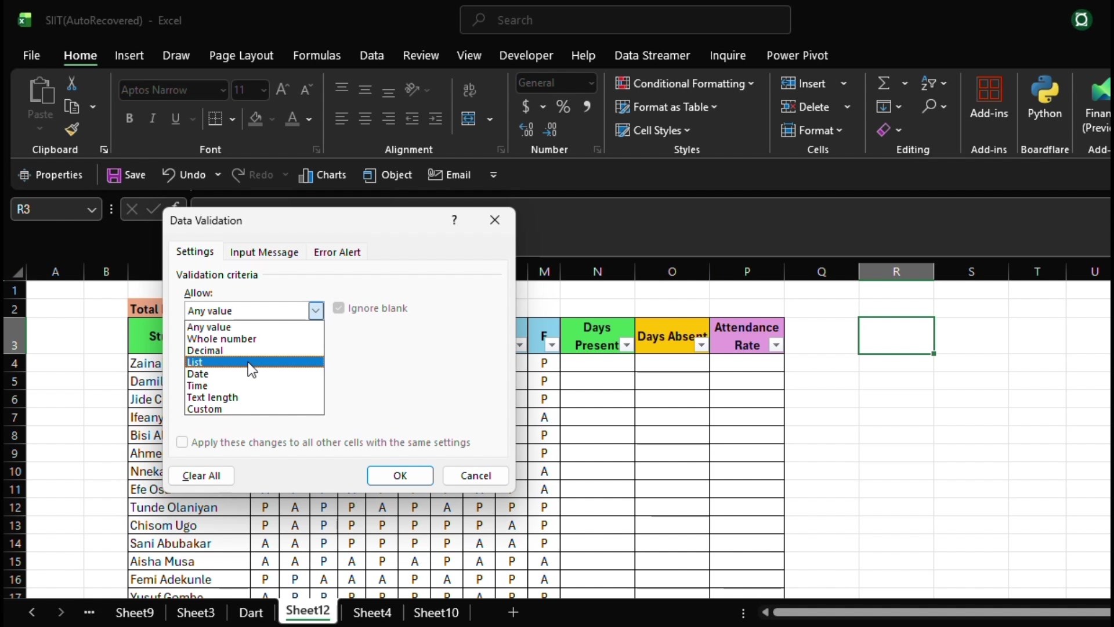Open the number format General dropdown

click(x=591, y=83)
